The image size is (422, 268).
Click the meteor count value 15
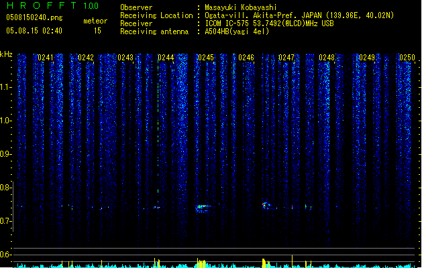97,31
